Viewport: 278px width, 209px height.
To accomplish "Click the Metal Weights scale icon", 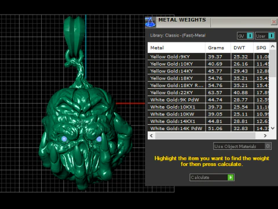I will 150,21.
